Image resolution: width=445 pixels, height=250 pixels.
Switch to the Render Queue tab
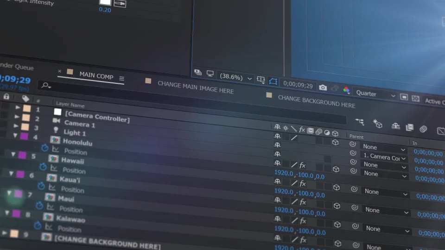[17, 66]
